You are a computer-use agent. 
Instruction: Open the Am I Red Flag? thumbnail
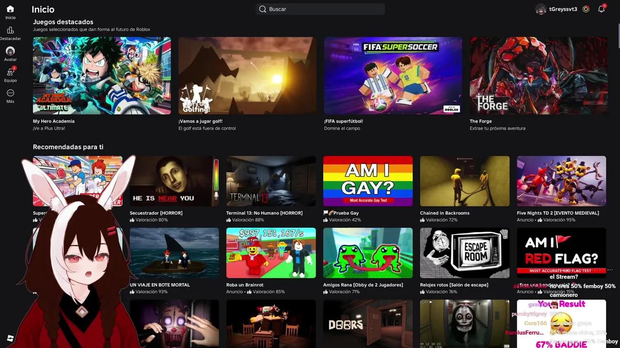pyautogui.click(x=561, y=253)
